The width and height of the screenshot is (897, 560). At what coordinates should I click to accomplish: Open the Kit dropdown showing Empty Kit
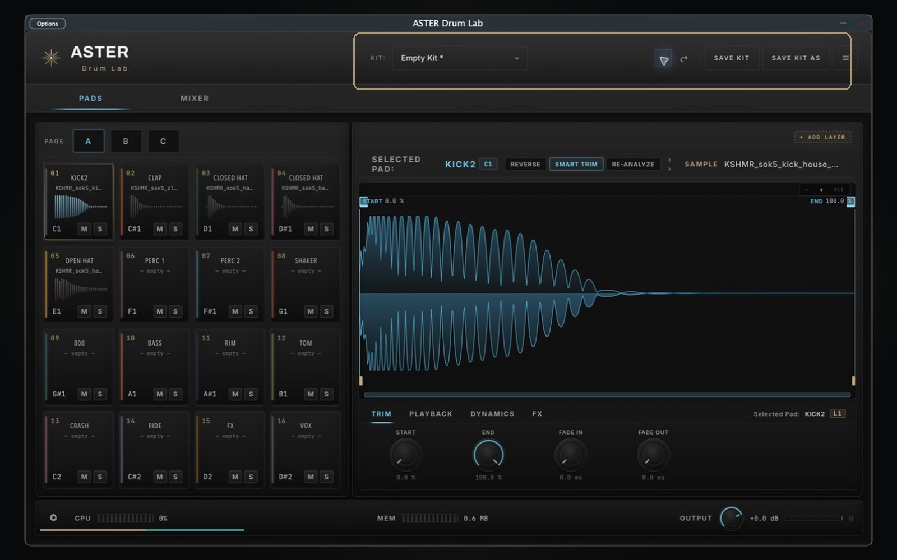click(460, 58)
